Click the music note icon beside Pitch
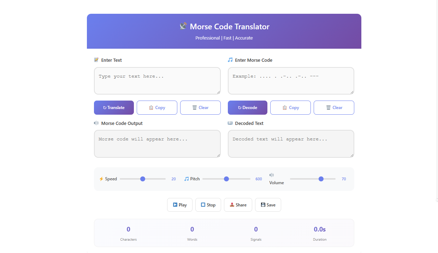Viewport: 438px width, 253px height. coord(187,179)
